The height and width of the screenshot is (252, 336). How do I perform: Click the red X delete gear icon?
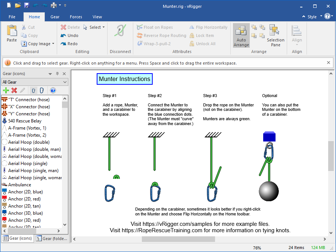(x=14, y=90)
